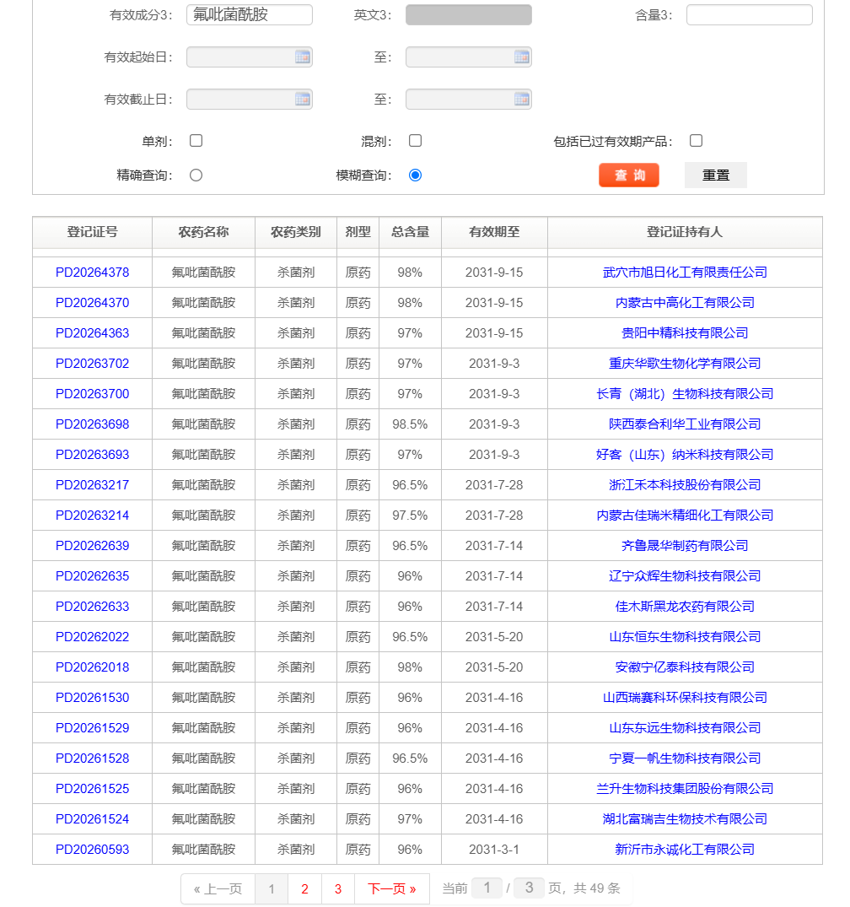Open holder 武穴市旭日化工有限责任公司
The height and width of the screenshot is (907, 850).
685,273
